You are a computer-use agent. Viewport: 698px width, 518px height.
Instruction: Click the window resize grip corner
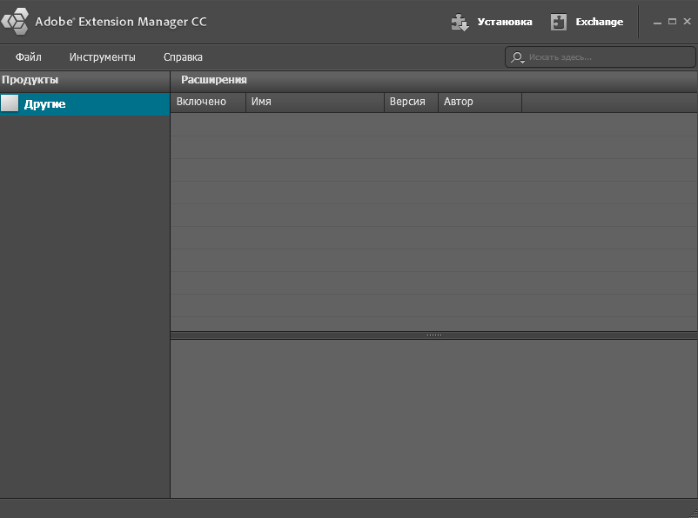click(x=693, y=512)
